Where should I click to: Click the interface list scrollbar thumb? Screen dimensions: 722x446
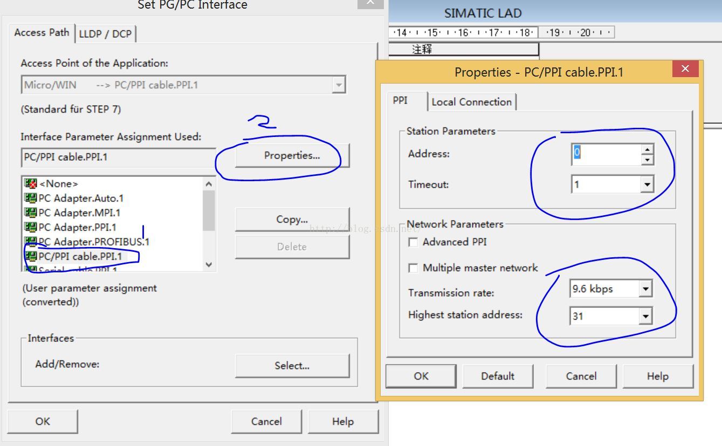click(209, 210)
